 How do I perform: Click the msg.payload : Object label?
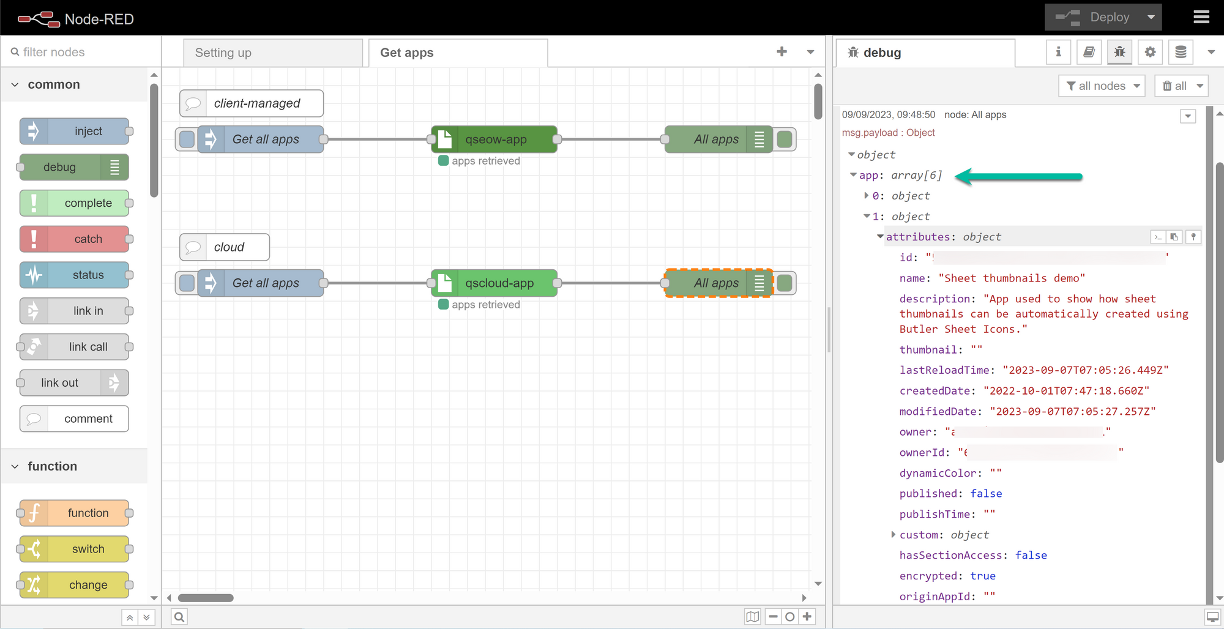click(888, 133)
